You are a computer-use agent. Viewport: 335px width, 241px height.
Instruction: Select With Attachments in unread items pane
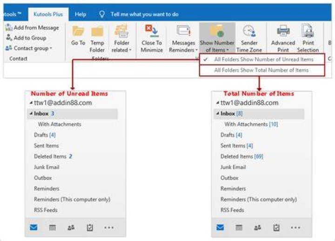[60, 124]
